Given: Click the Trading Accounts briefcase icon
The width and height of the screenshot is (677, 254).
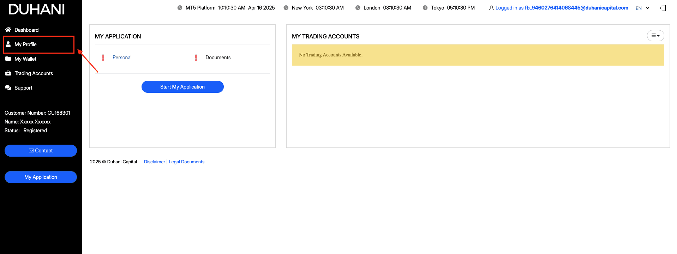Looking at the screenshot, I should [8, 73].
